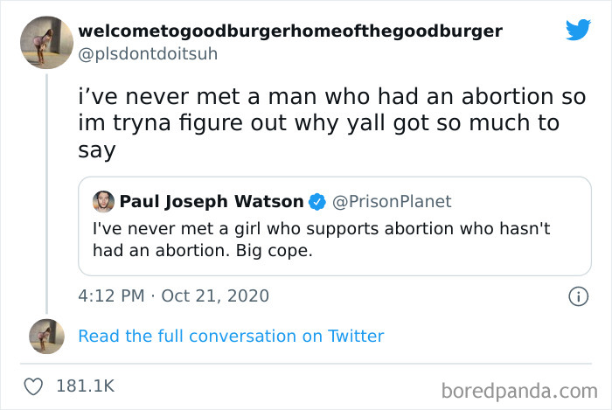The height and width of the screenshot is (410, 612).
Task: Open Paul Joseph Watson's small avatar
Action: click(x=103, y=202)
